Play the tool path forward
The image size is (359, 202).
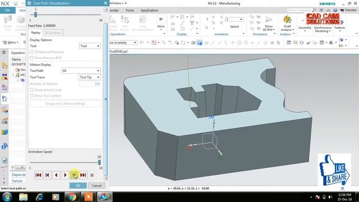(x=65, y=175)
